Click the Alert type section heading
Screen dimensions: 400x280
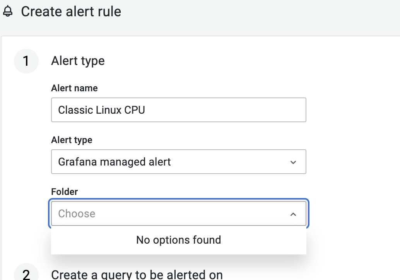click(77, 61)
